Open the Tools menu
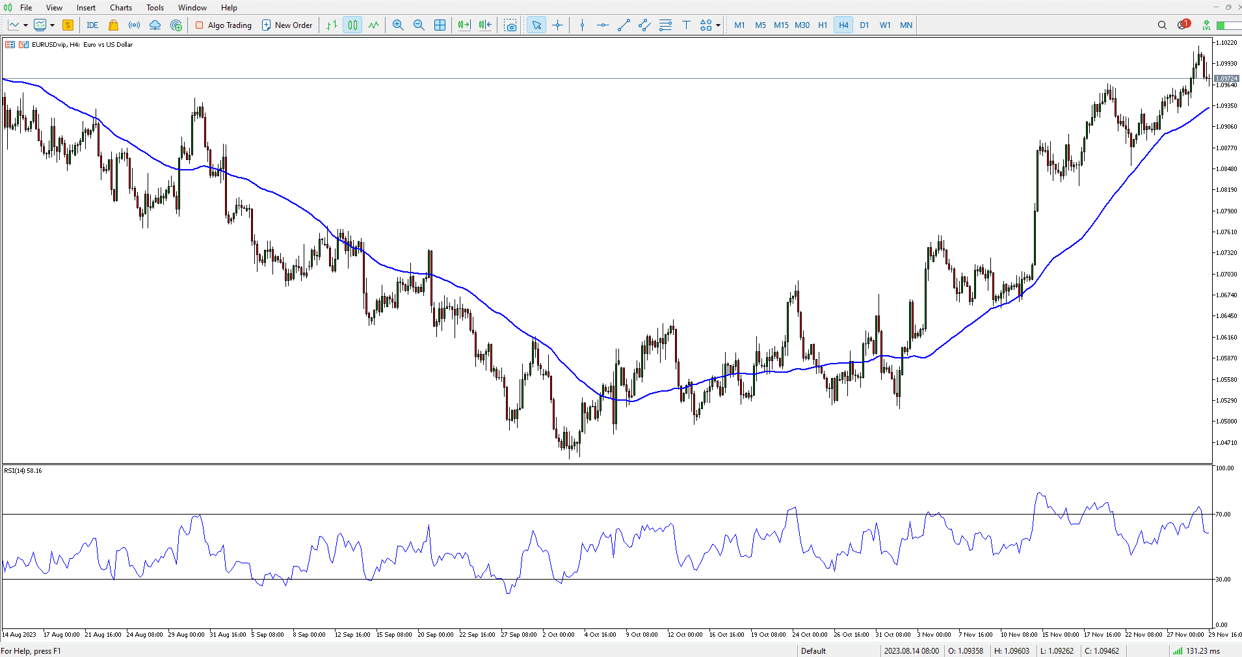This screenshot has height=657, width=1242. click(x=155, y=8)
